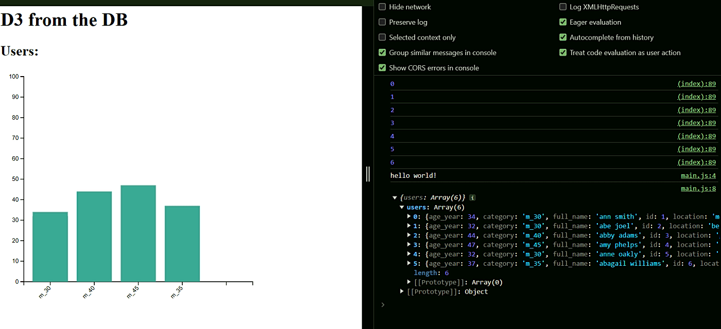Click the m_30 bar in the chart

click(x=50, y=247)
